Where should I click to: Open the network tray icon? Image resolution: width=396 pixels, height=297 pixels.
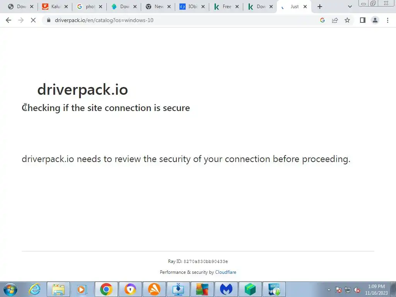(x=348, y=290)
